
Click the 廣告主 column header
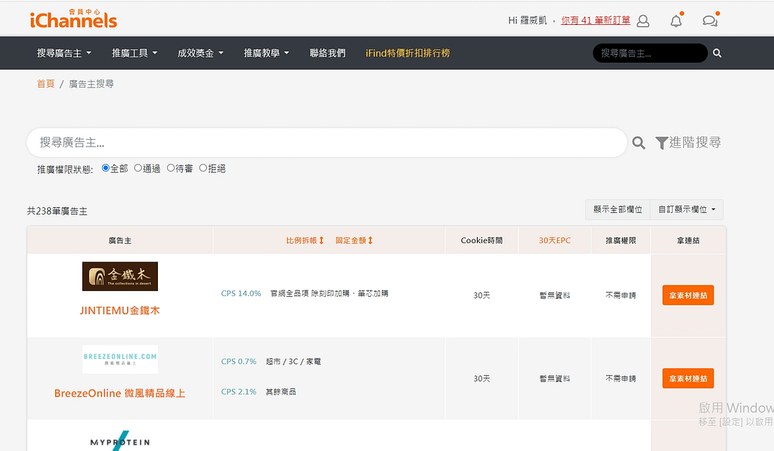pos(120,240)
